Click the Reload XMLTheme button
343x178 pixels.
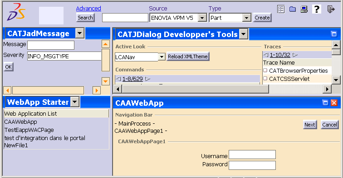point(188,56)
